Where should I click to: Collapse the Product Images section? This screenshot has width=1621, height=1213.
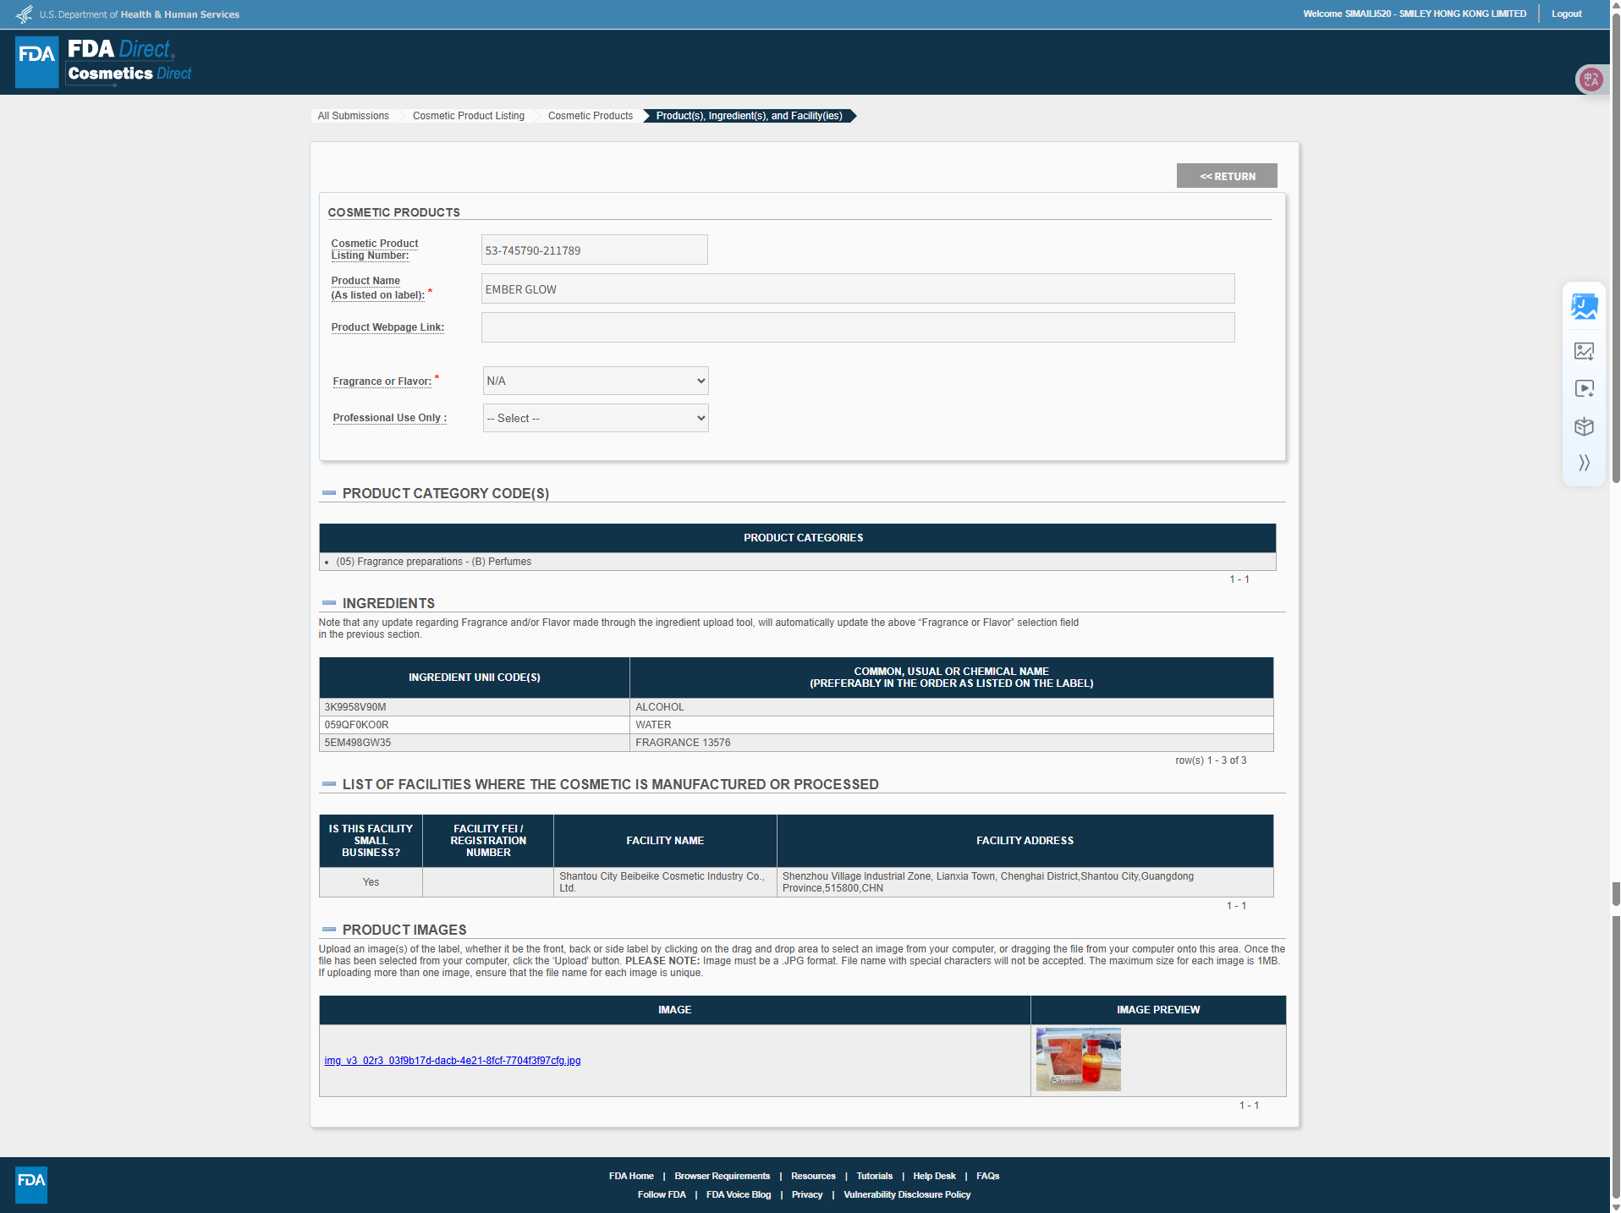pyautogui.click(x=329, y=930)
